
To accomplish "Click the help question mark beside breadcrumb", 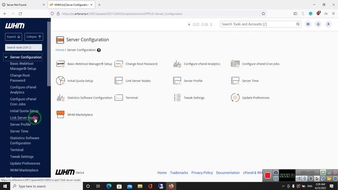I will [x=99, y=50].
